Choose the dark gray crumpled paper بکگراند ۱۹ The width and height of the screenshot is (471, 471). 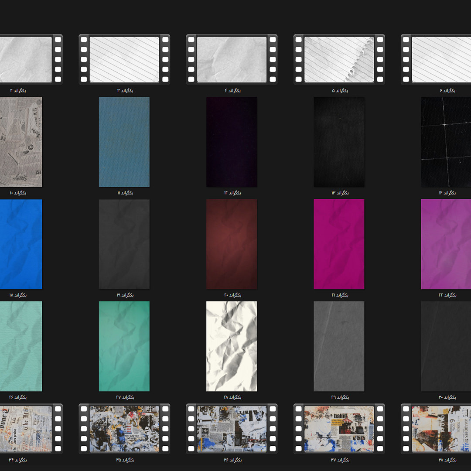(x=124, y=244)
